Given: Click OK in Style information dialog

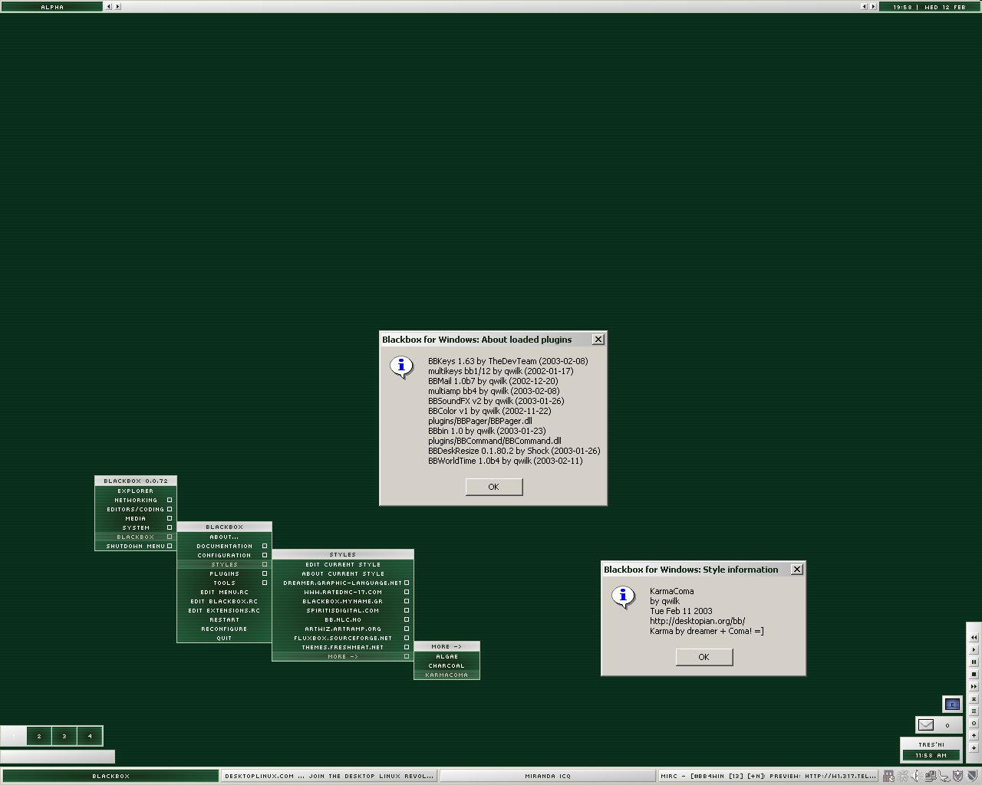Looking at the screenshot, I should 704,657.
